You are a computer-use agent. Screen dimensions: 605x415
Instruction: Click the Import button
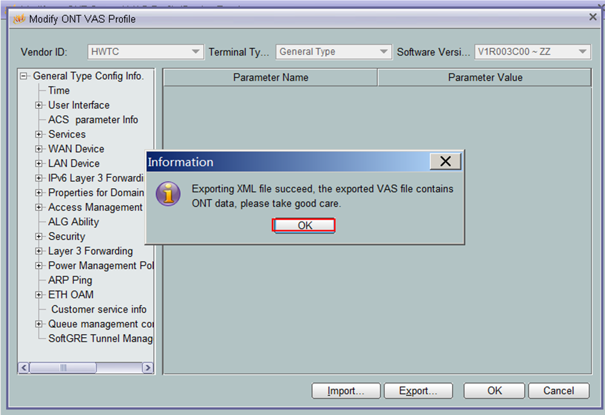(346, 391)
